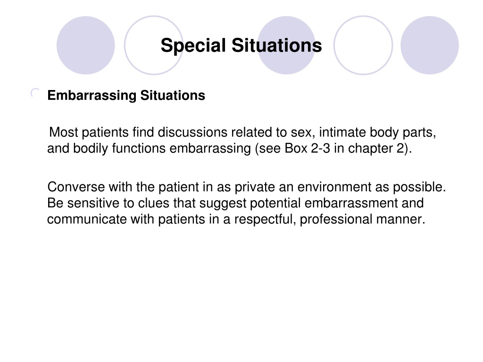Click the word "Situations" in bold subheading

(x=173, y=95)
